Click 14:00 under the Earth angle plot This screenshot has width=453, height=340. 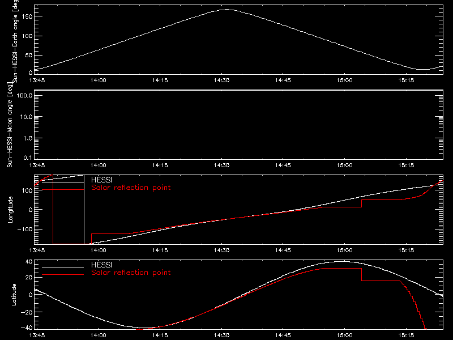99,80
